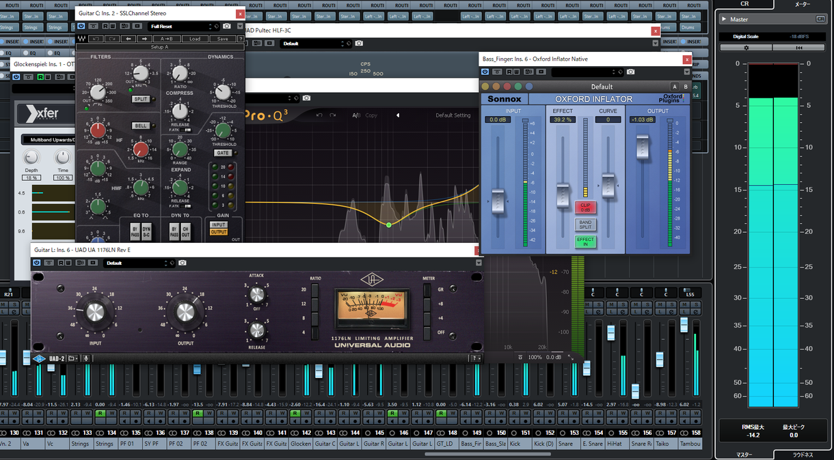Open the Multiband Upwards preset dropdown in OTT
Viewport: 834px width, 460px height.
click(x=48, y=140)
